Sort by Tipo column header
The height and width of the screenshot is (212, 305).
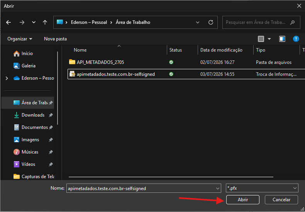click(x=261, y=50)
